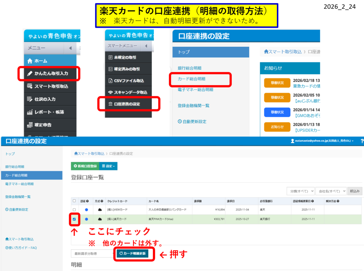
Task: Select 未確定の取引 in smart menu
Action: click(124, 58)
